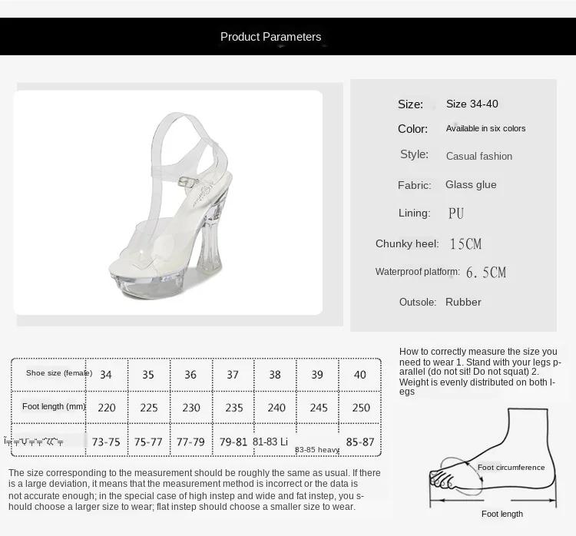Click the 'Outsole:' label
This screenshot has width=576, height=536.
point(418,302)
